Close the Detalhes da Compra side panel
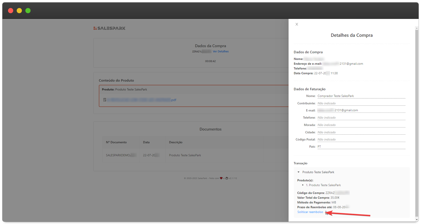Screen dimensions: 421x224 point(297,24)
